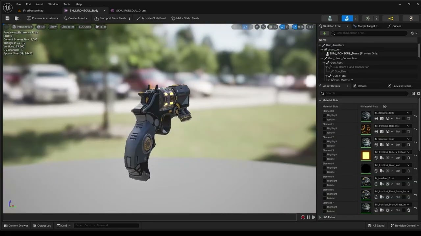Click Make Static Mesh button
Image resolution: width=421 pixels, height=236 pixels.
point(185,18)
